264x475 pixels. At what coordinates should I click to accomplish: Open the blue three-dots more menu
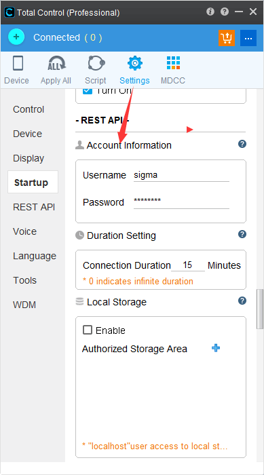pos(248,38)
